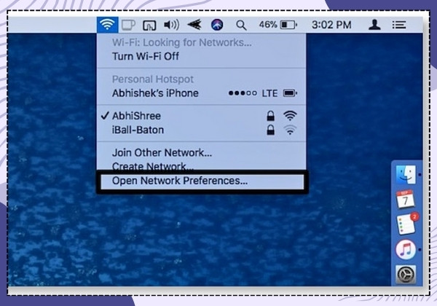Screen dimensions: 437x306
Task: Open the volume speaker icon
Action: coord(171,25)
